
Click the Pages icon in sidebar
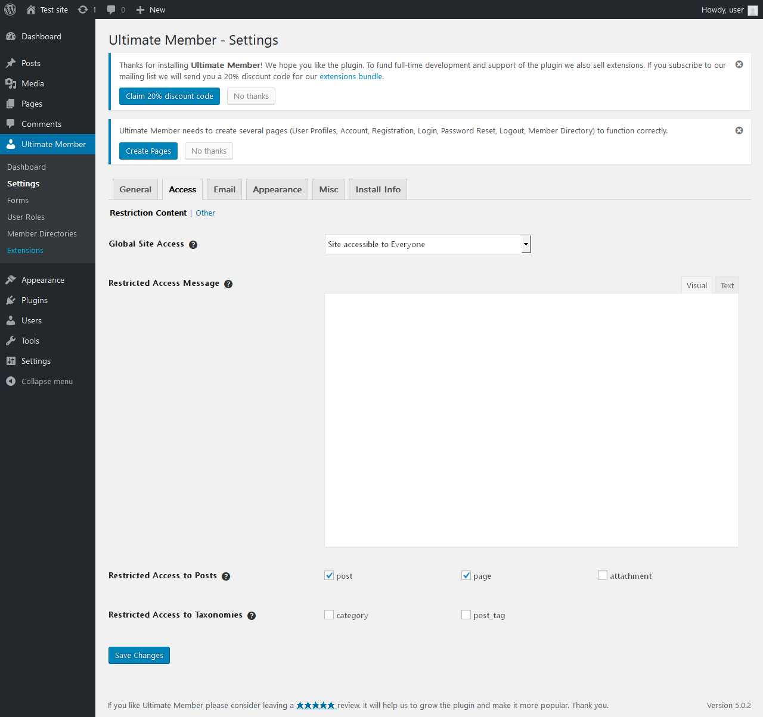(11, 104)
